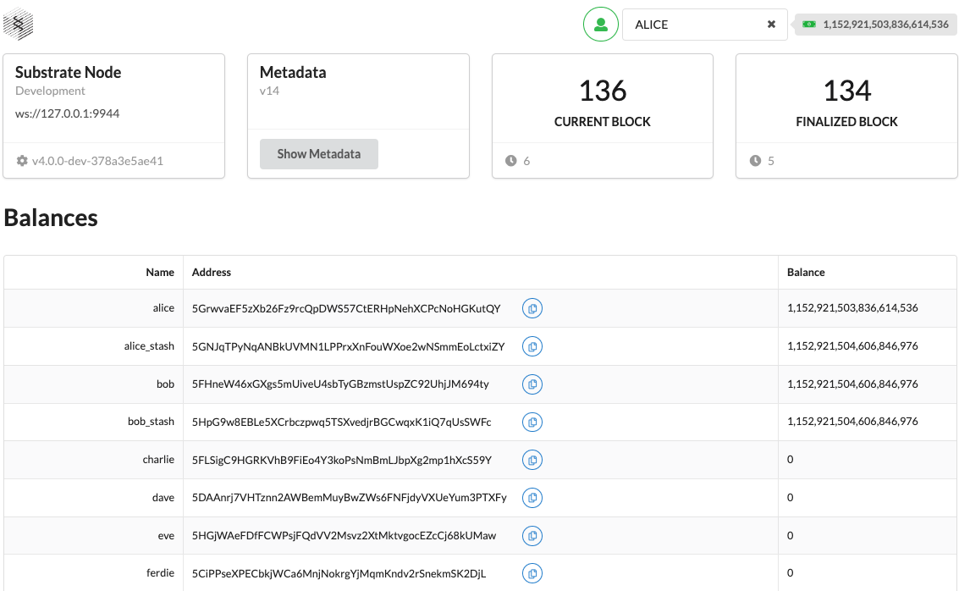Click bob_stash's balance value
This screenshot has height=591, width=959.
pyautogui.click(x=852, y=422)
